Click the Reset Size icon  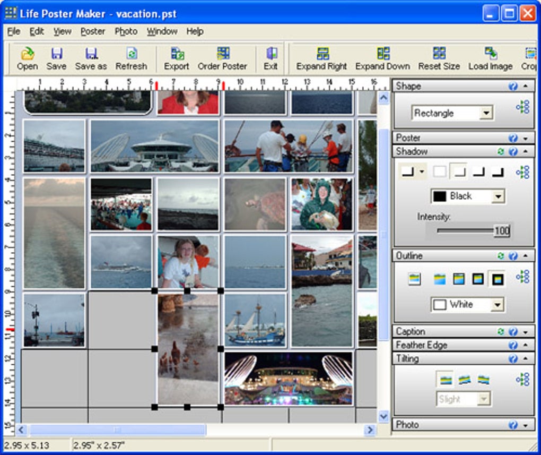tap(439, 54)
